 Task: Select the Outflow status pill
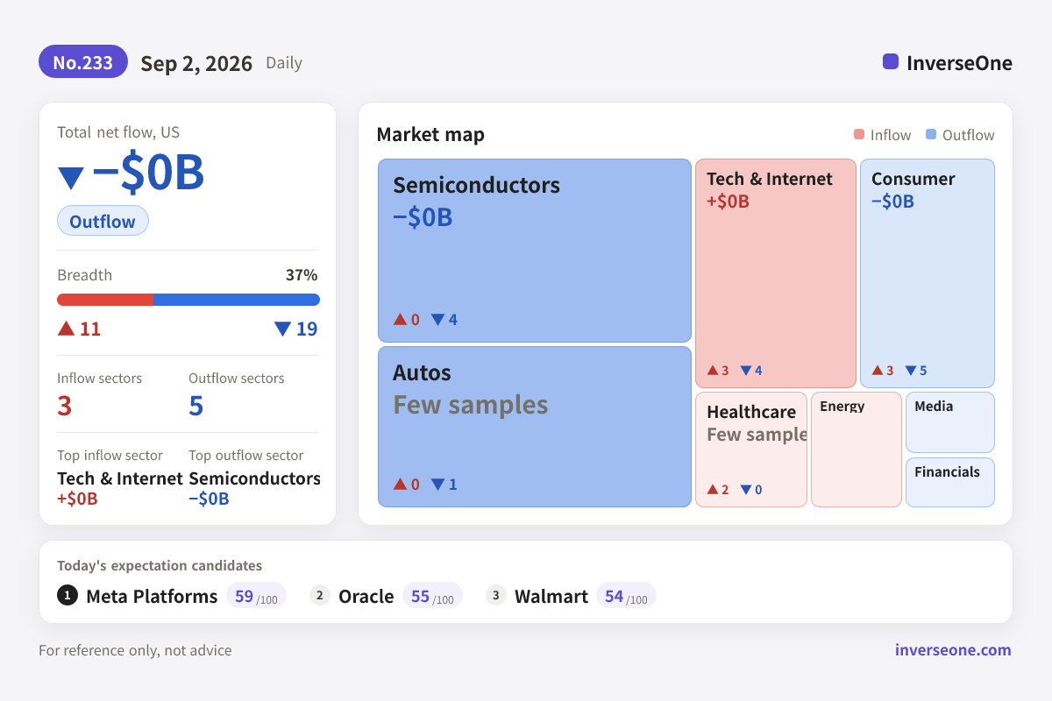coord(103,221)
